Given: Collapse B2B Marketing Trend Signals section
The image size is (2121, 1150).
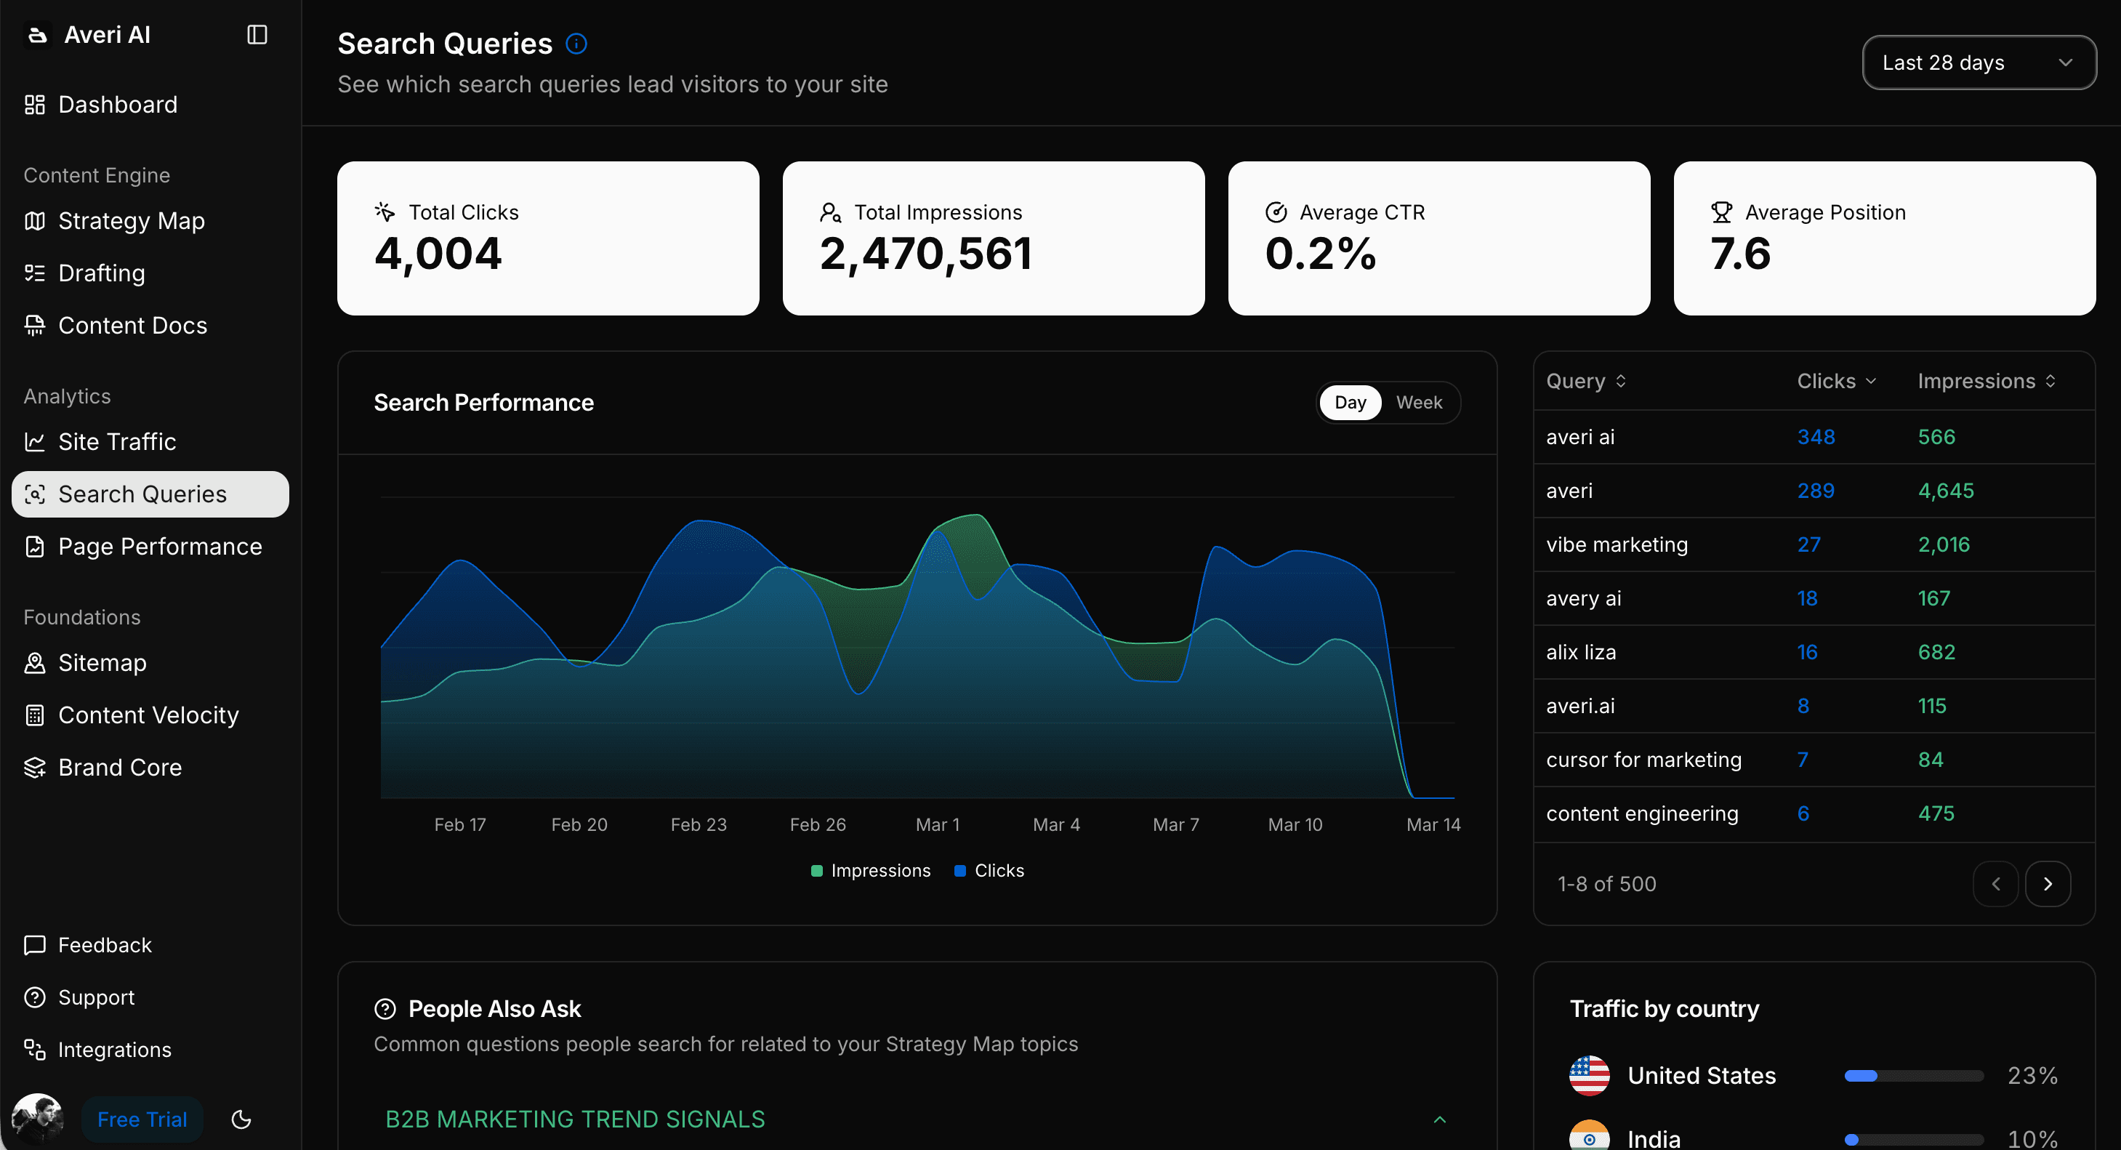Looking at the screenshot, I should [1439, 1119].
